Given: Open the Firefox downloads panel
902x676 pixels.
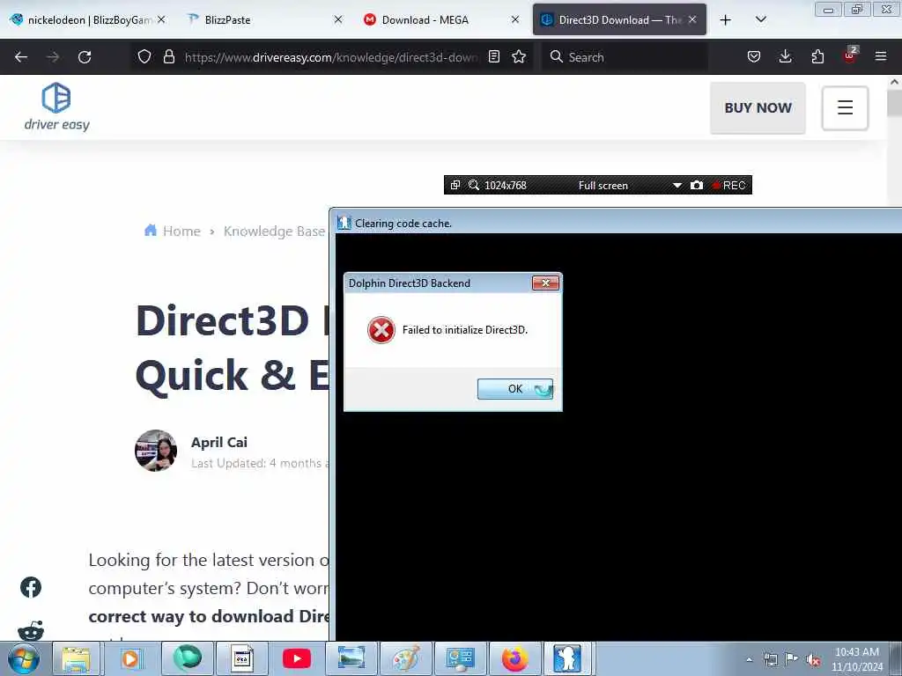Looking at the screenshot, I should [x=785, y=56].
